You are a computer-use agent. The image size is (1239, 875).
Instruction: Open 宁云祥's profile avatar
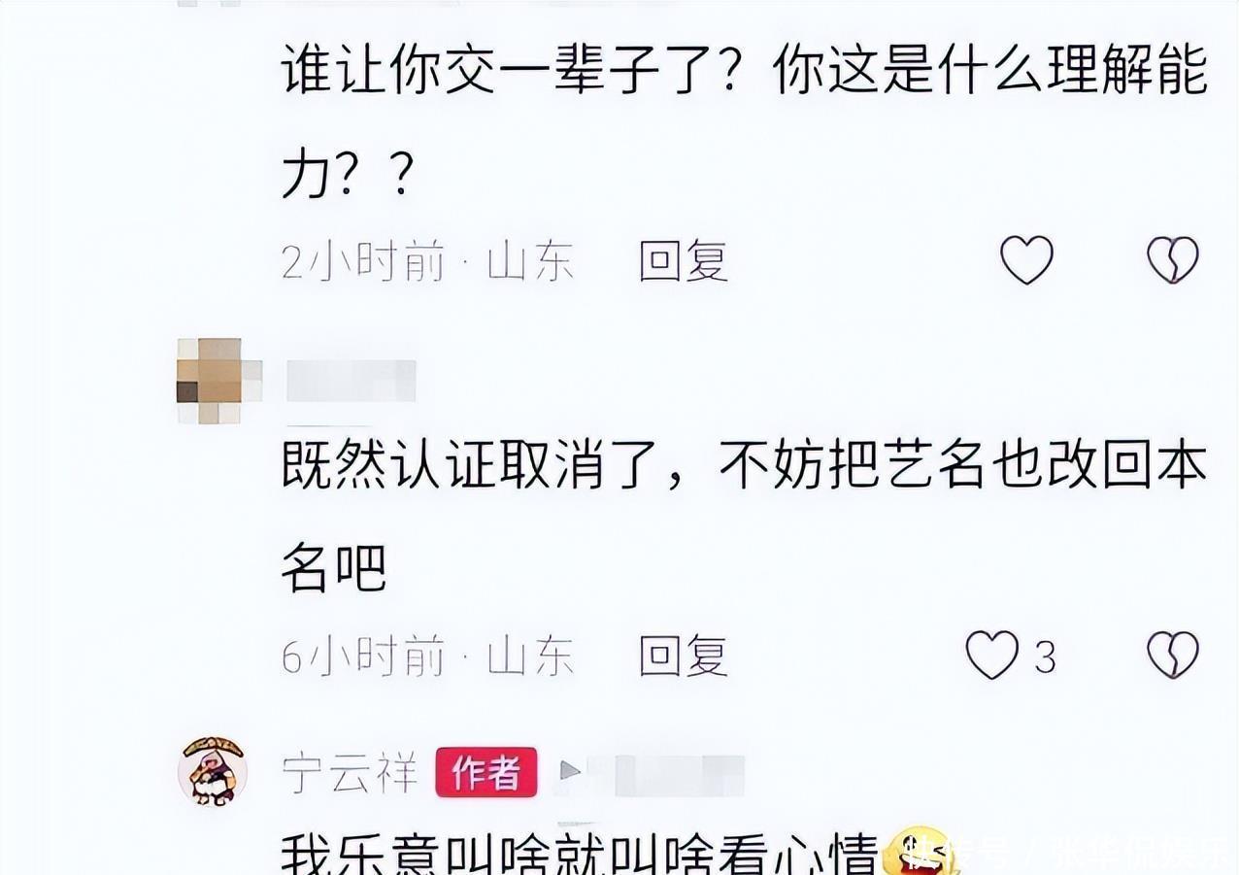pyautogui.click(x=213, y=771)
